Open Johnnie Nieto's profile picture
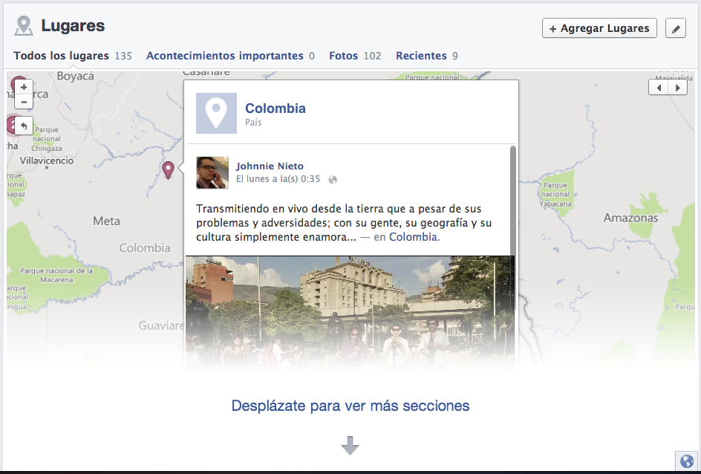Viewport: 701px width, 474px height. (212, 172)
